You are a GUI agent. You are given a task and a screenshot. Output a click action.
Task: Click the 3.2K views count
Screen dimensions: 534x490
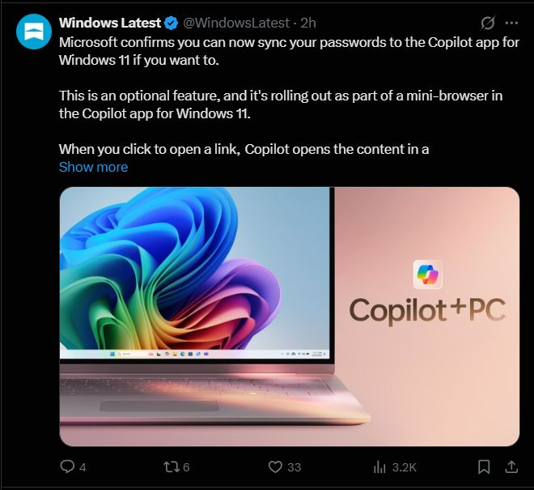[405, 467]
